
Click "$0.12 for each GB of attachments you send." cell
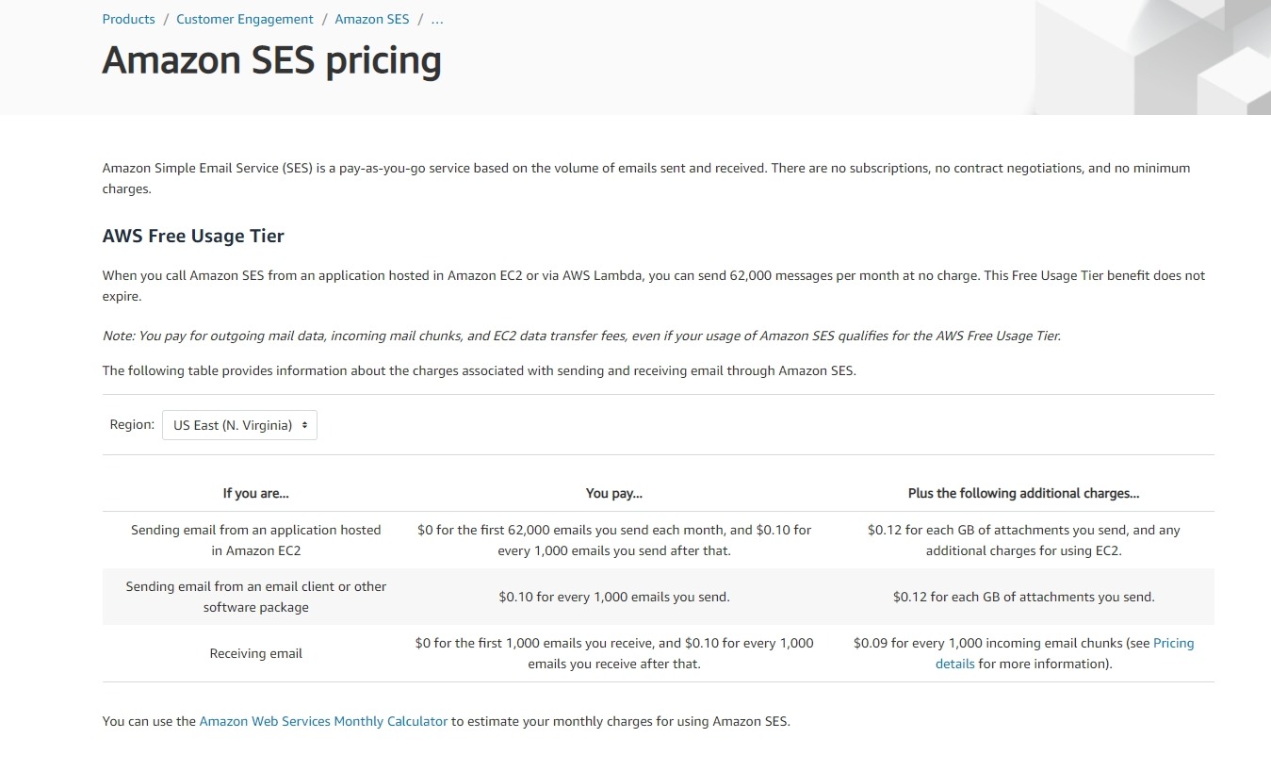pos(1023,597)
